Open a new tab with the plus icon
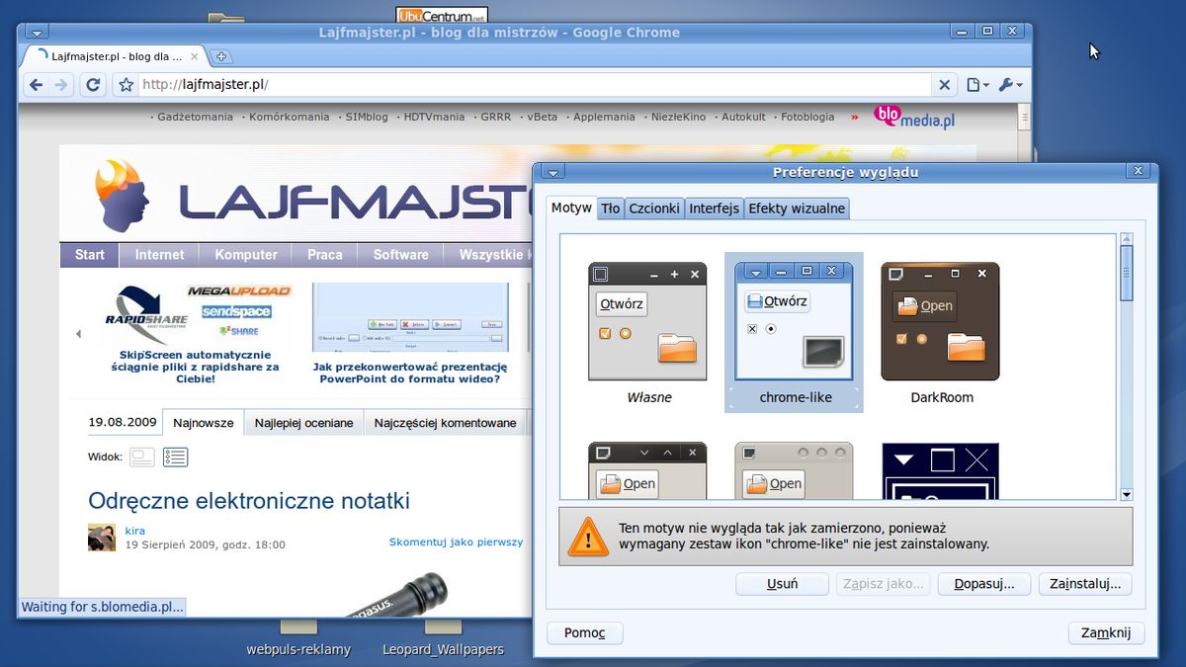The width and height of the screenshot is (1186, 667). click(221, 56)
